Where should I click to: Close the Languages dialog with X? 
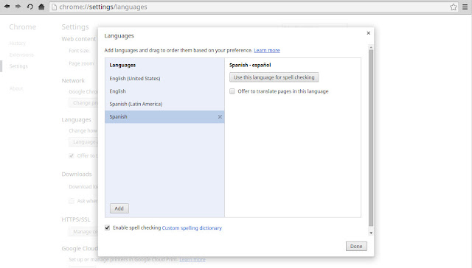(369, 33)
